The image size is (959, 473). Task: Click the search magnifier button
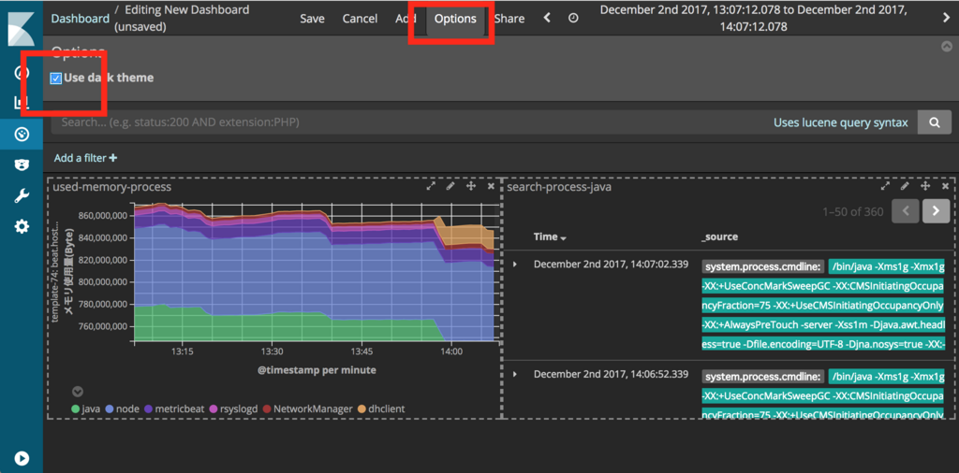[934, 122]
